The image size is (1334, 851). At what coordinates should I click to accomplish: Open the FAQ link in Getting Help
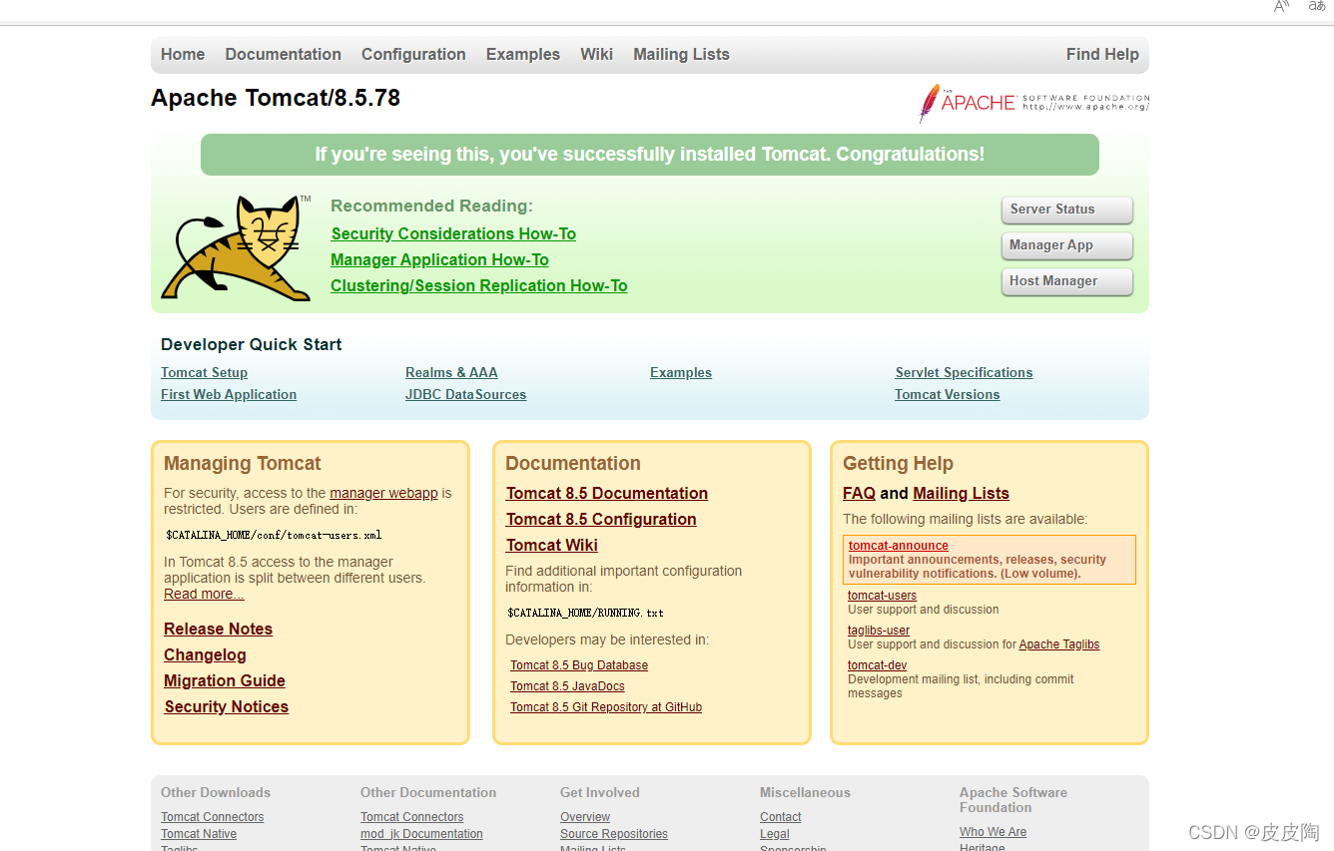click(x=859, y=494)
